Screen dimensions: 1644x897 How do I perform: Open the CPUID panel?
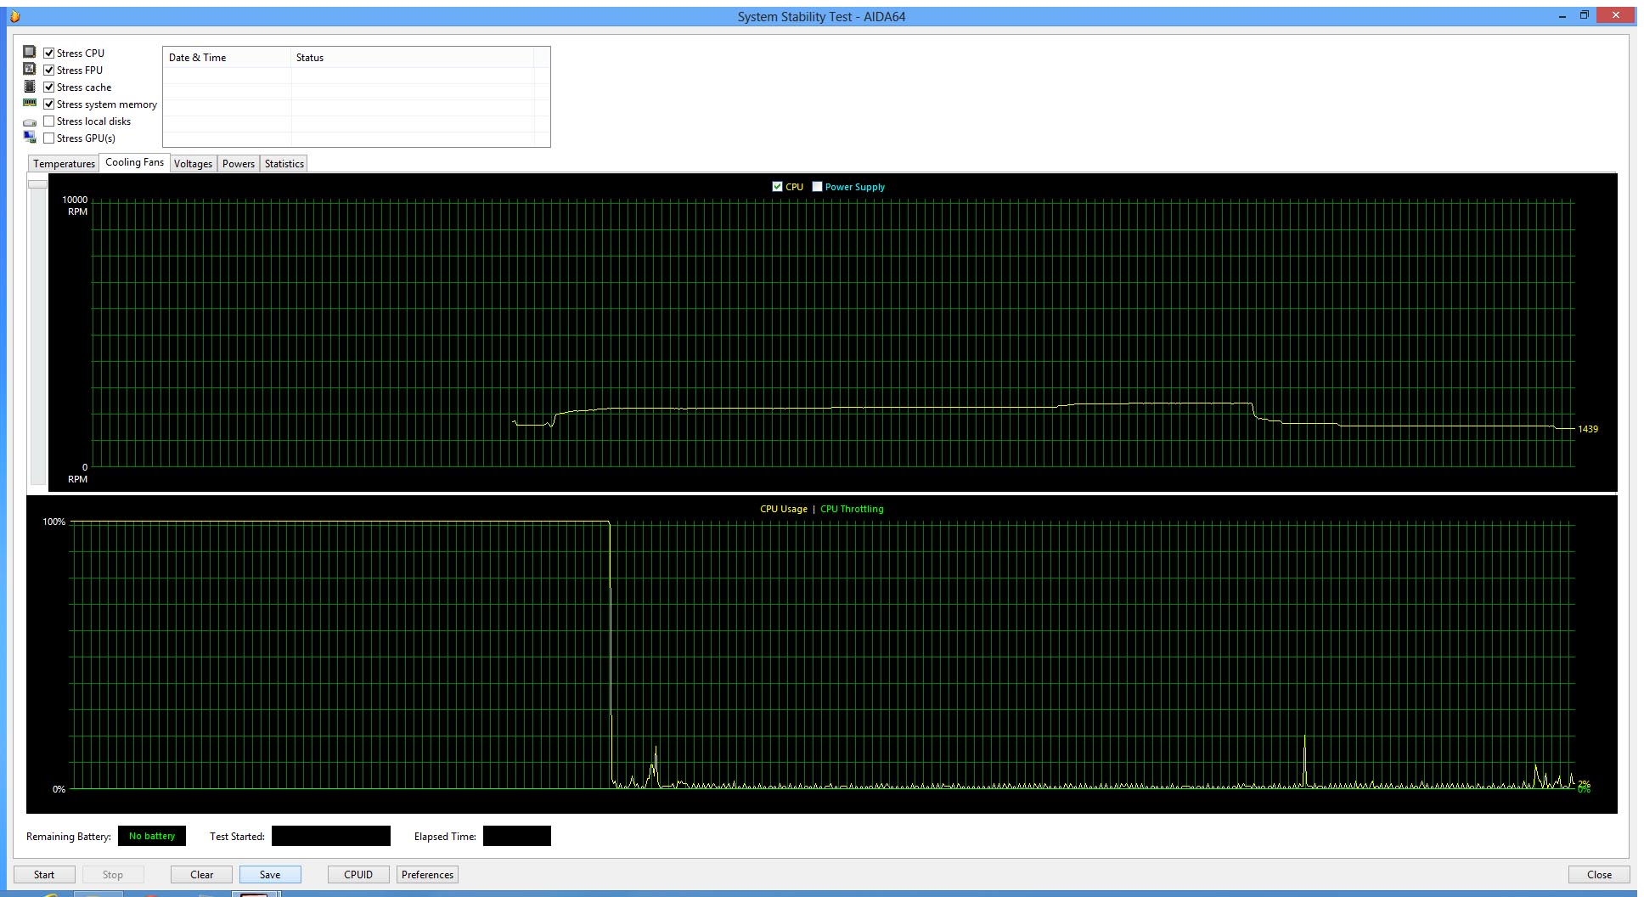[358, 874]
